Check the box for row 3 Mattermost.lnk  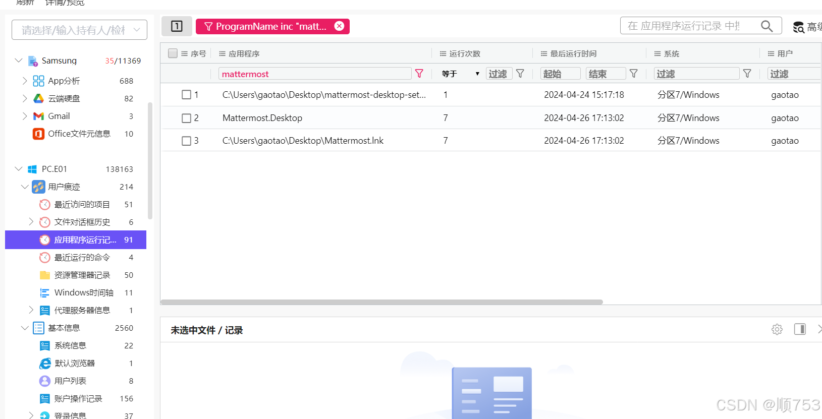[186, 141]
